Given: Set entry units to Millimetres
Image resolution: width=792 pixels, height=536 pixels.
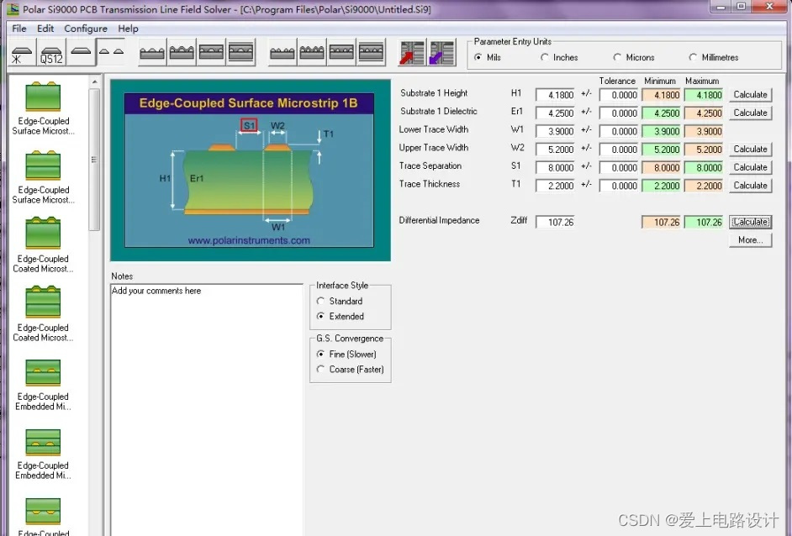Looking at the screenshot, I should 714,57.
